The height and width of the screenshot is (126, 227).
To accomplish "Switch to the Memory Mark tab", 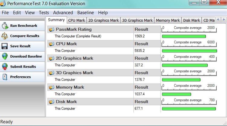I will [x=168, y=20].
